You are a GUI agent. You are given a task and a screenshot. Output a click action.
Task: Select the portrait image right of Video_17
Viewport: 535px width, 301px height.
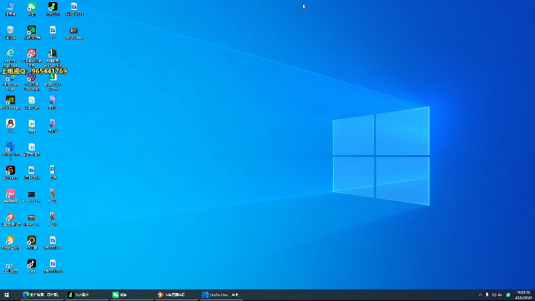[53, 219]
